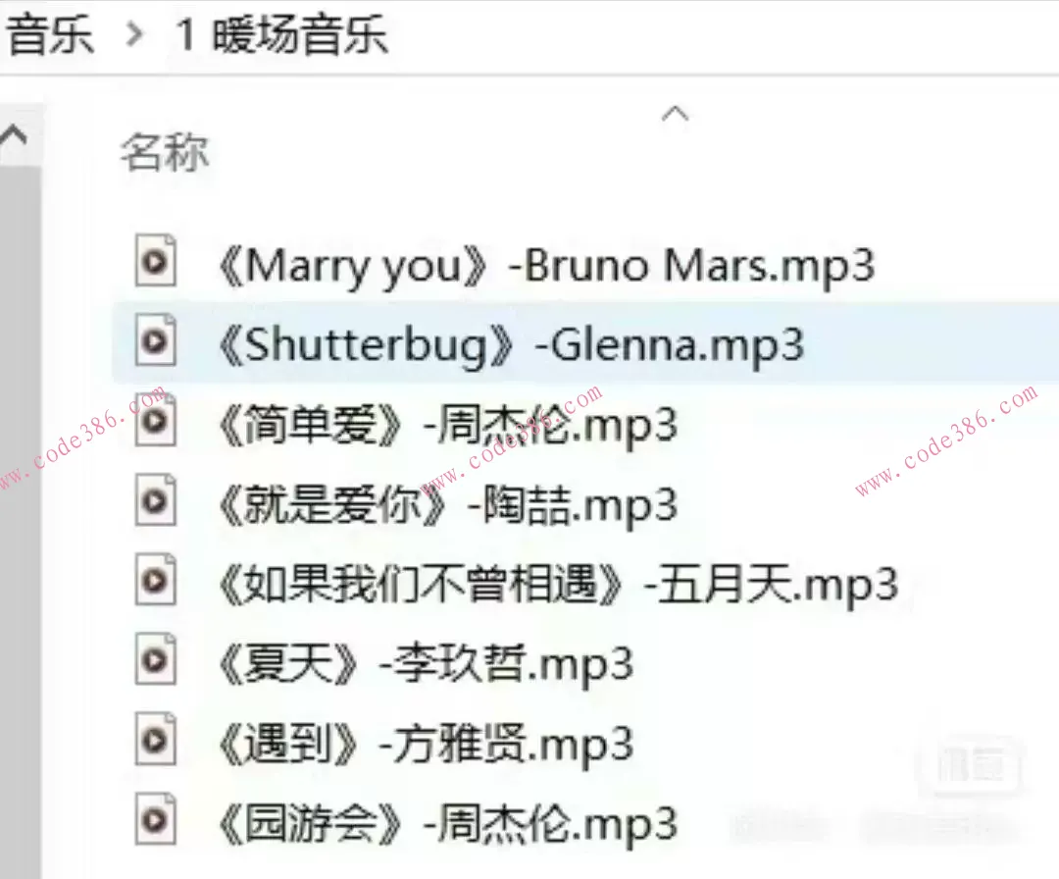This screenshot has height=879, width=1059.
Task: Click the 遇到 mp3 file icon
Action: pos(155,740)
